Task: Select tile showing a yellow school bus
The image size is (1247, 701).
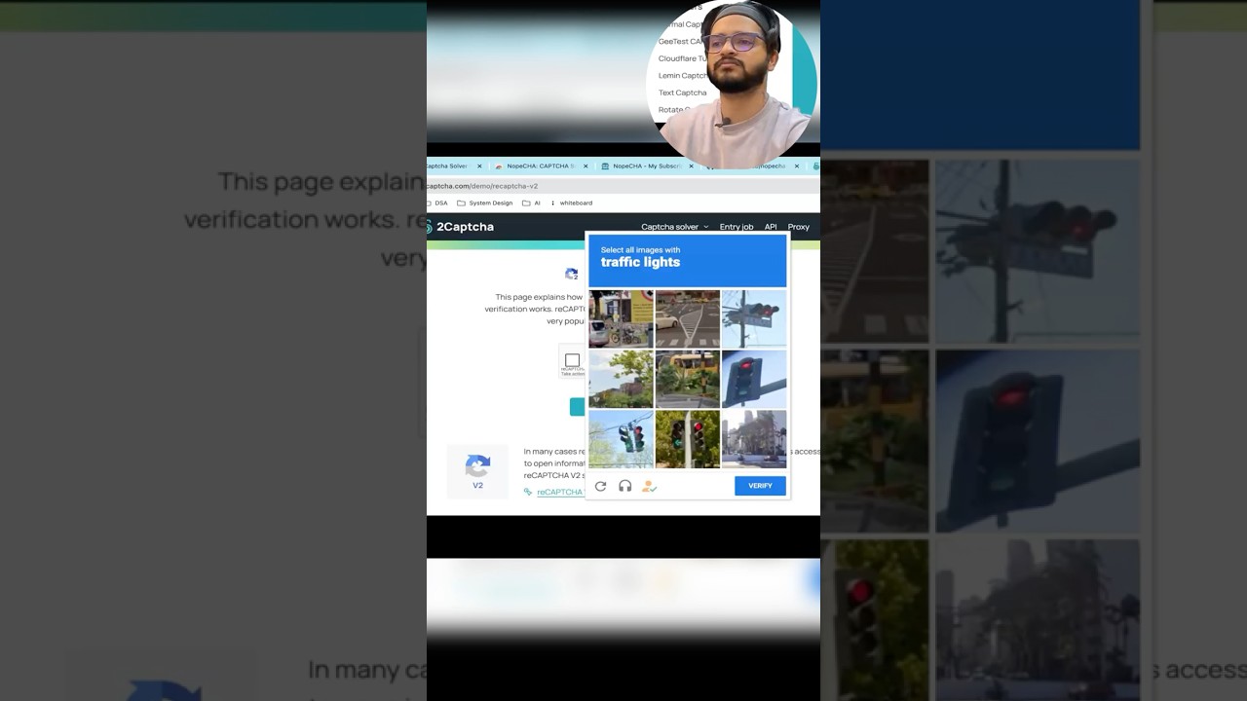Action: coord(688,379)
